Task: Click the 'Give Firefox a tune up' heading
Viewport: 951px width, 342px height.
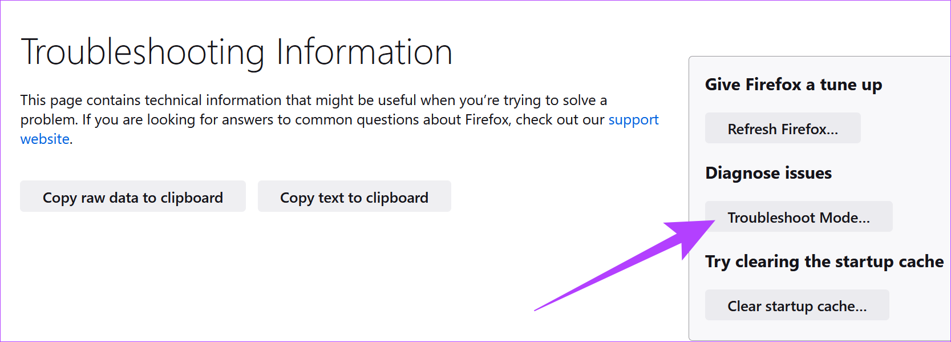Action: tap(794, 85)
